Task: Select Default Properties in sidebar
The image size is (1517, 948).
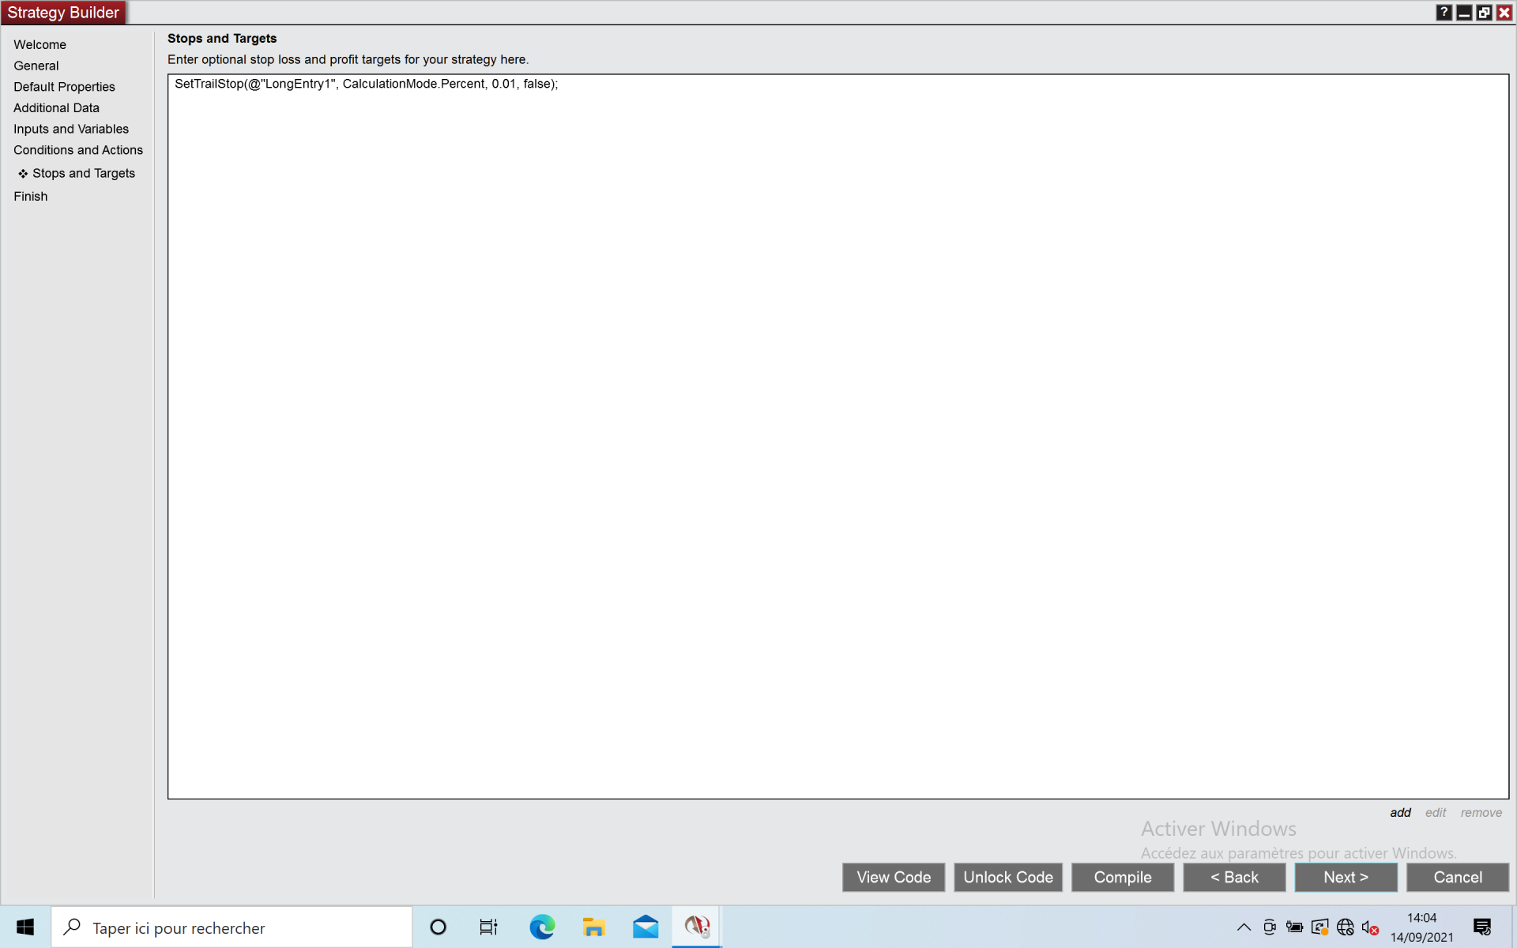Action: (x=64, y=87)
